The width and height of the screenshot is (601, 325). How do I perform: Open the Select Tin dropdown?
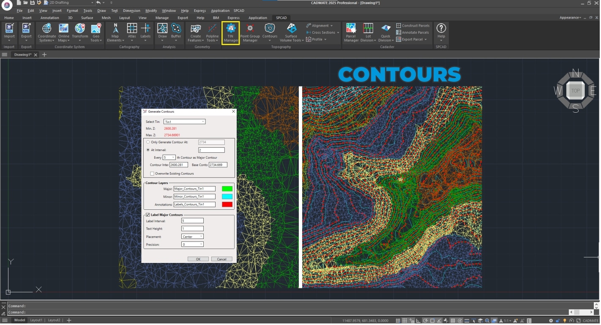click(x=184, y=122)
